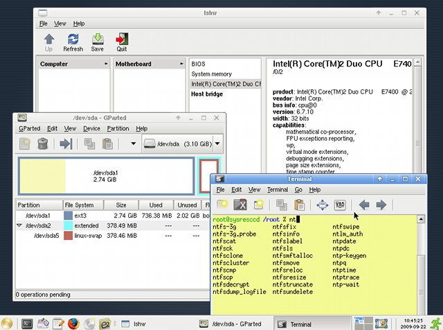Select the /dev/sda5 partition row
This screenshot has width=443, height=330.
[112, 236]
